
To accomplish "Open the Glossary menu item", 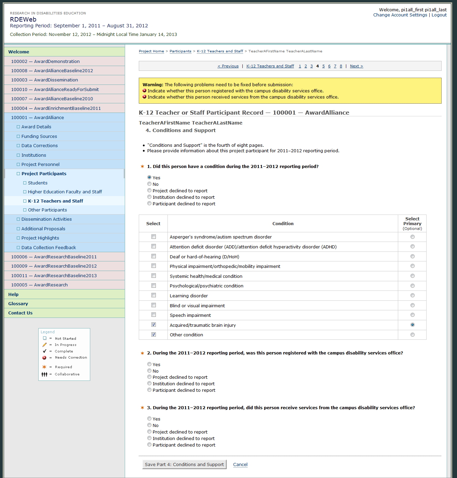I will click(18, 304).
